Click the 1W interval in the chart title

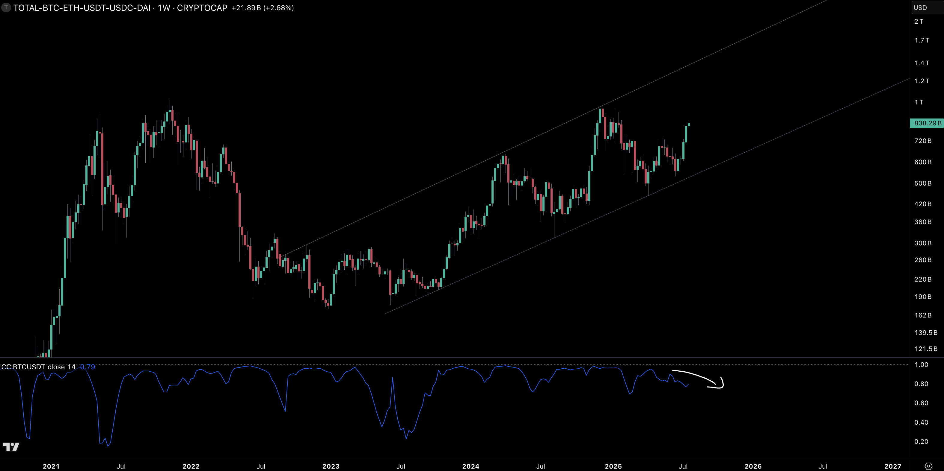164,8
